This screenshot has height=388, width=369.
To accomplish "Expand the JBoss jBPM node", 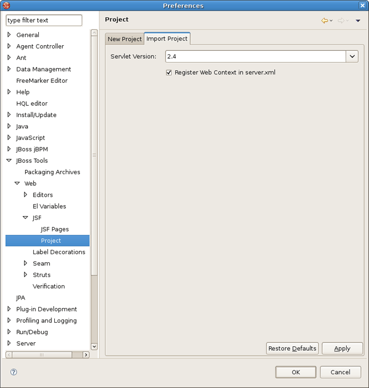I will click(x=9, y=149).
